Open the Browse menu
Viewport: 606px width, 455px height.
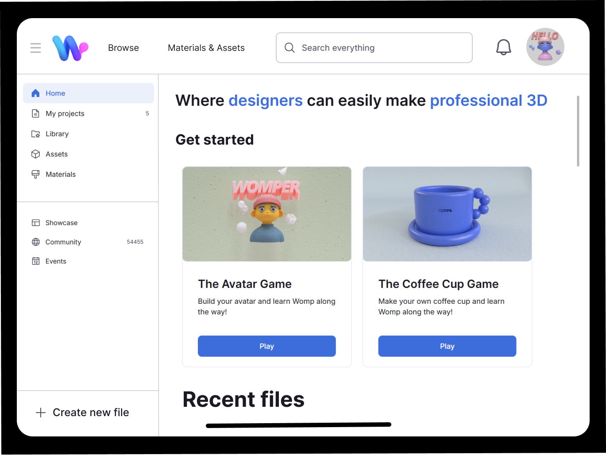(124, 48)
